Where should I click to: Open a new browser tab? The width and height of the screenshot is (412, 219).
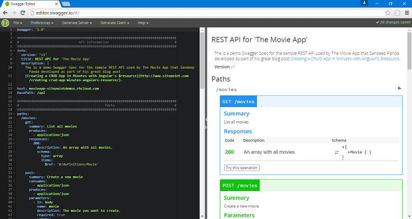65,4
